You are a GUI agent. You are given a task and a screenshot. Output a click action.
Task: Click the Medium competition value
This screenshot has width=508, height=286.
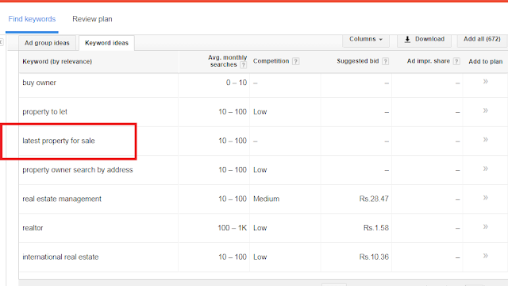pos(267,199)
